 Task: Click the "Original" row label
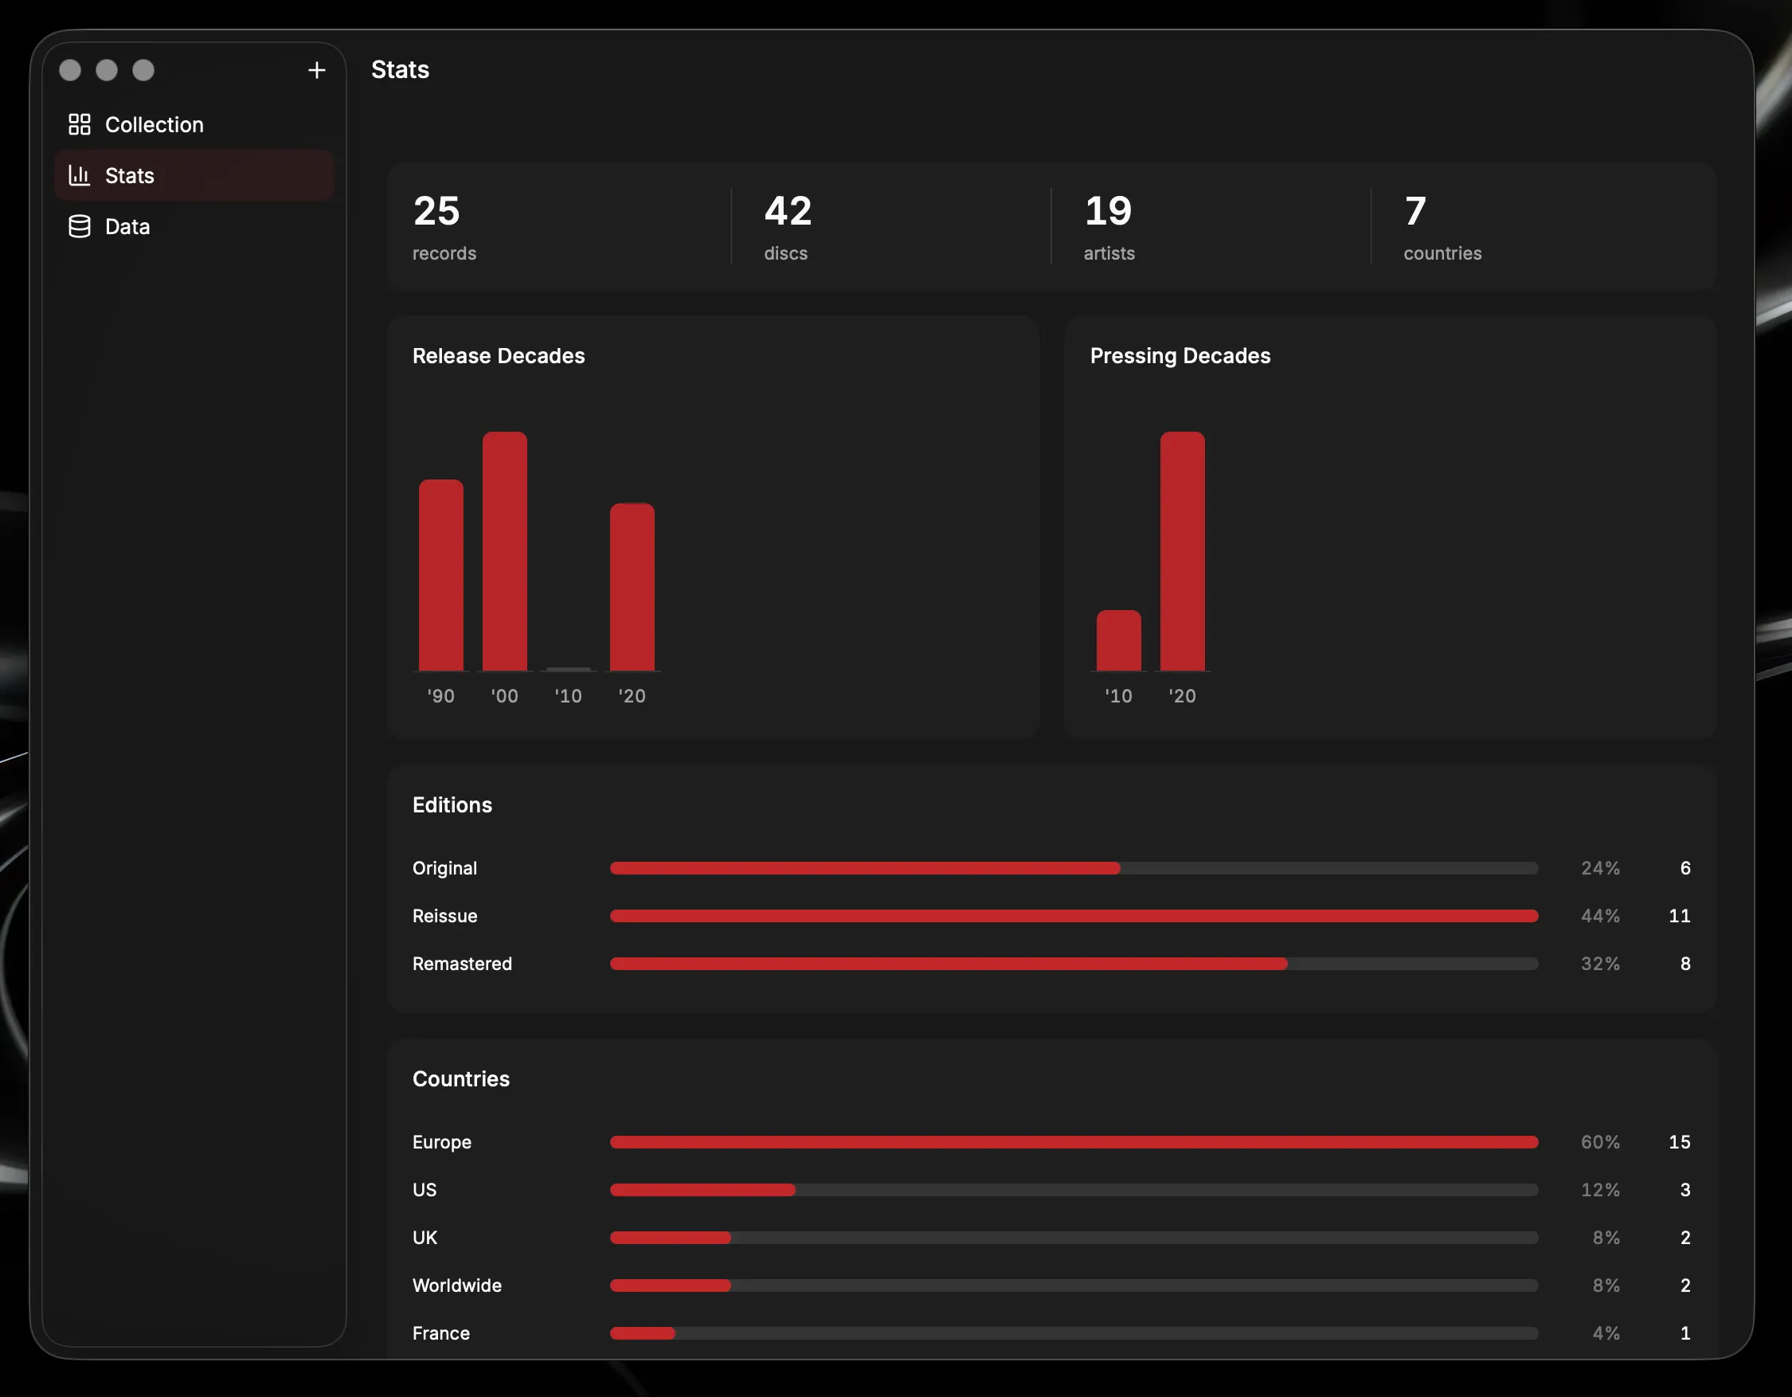[444, 868]
